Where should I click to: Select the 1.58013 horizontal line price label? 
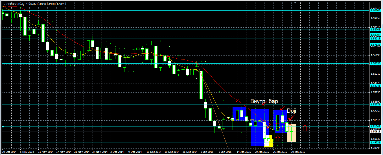click(376, 38)
